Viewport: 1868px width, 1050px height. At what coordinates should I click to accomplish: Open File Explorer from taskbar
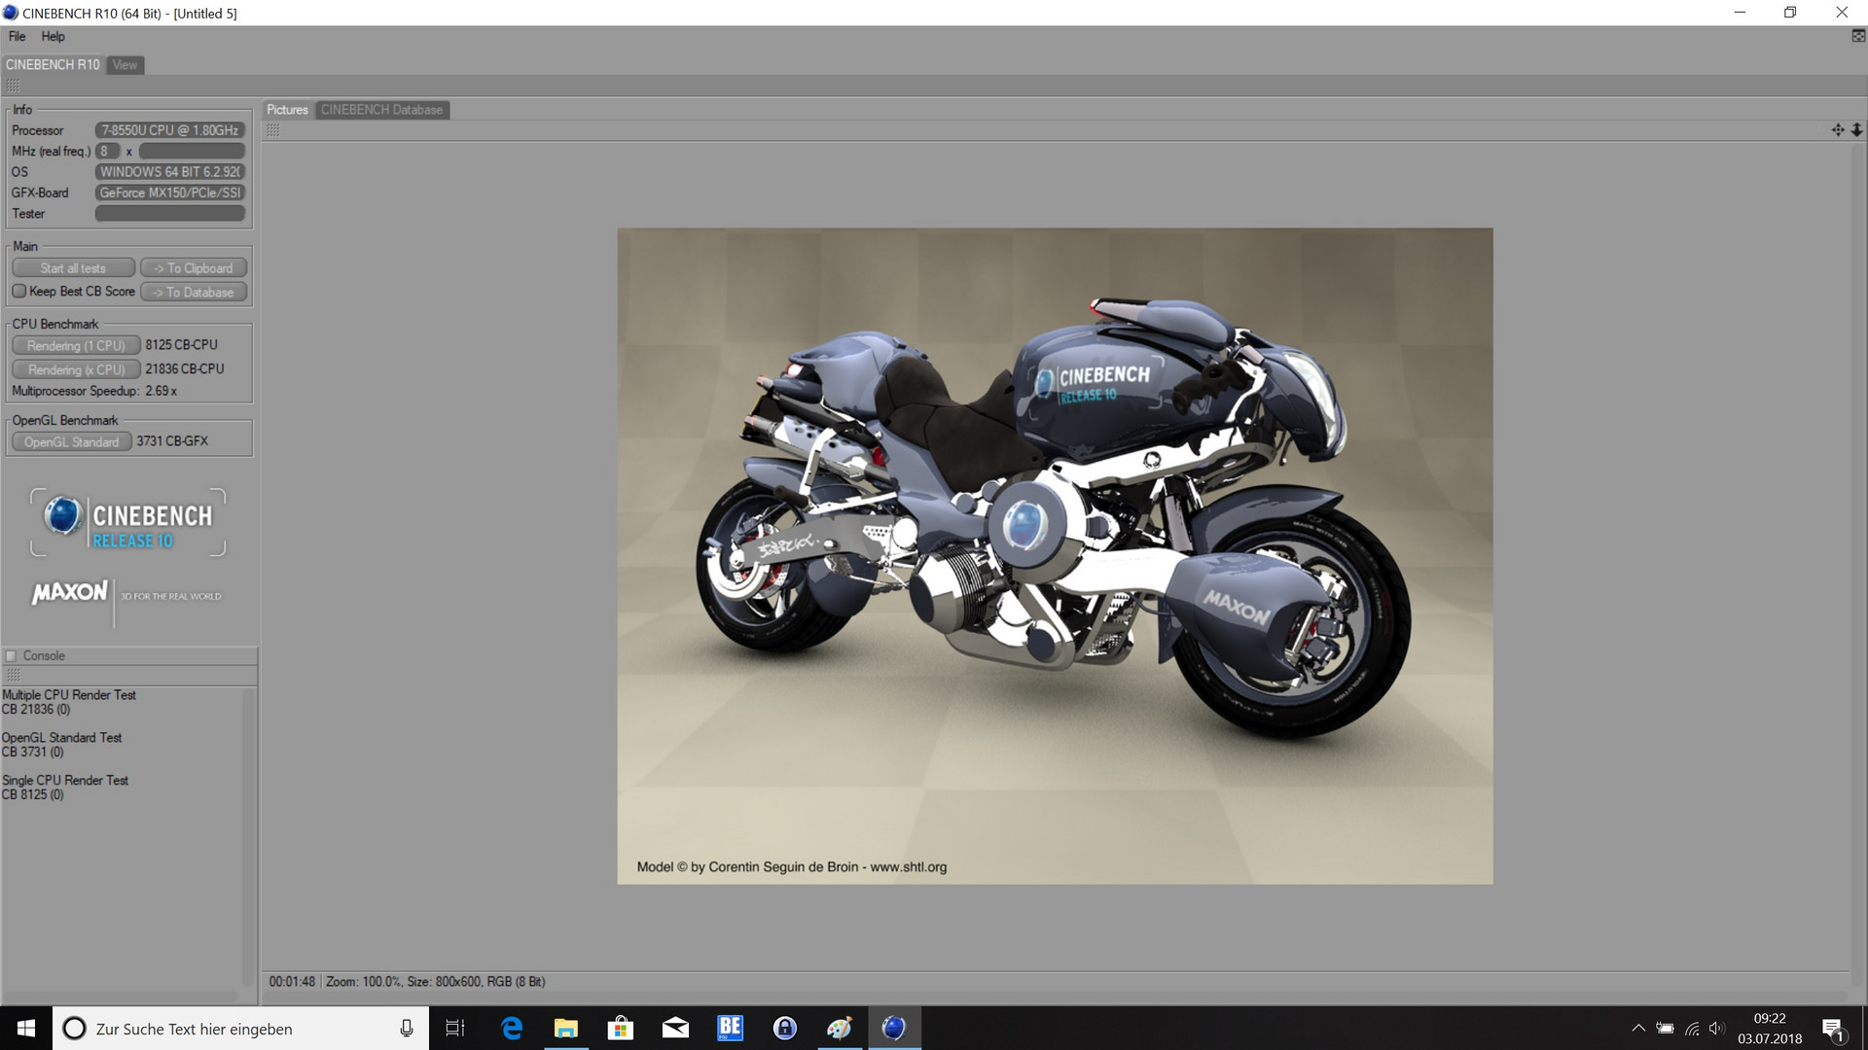tap(565, 1028)
